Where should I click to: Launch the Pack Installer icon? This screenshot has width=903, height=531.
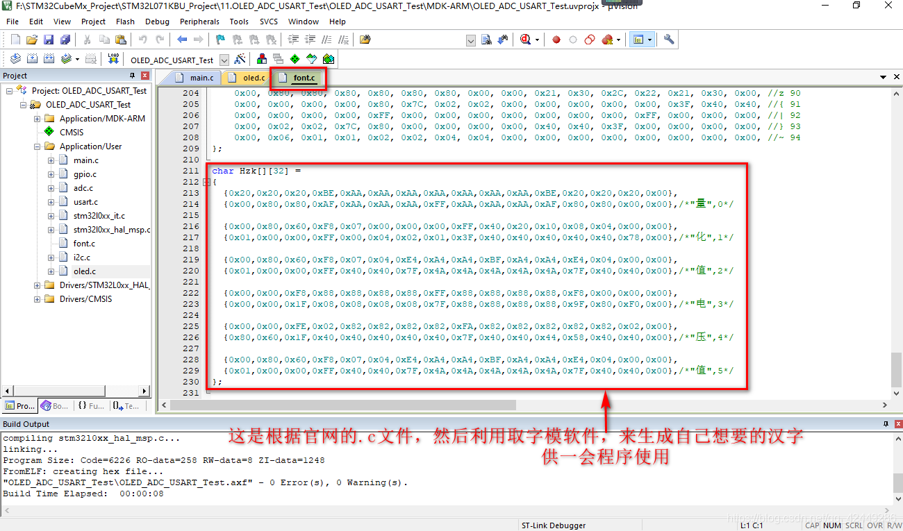329,59
